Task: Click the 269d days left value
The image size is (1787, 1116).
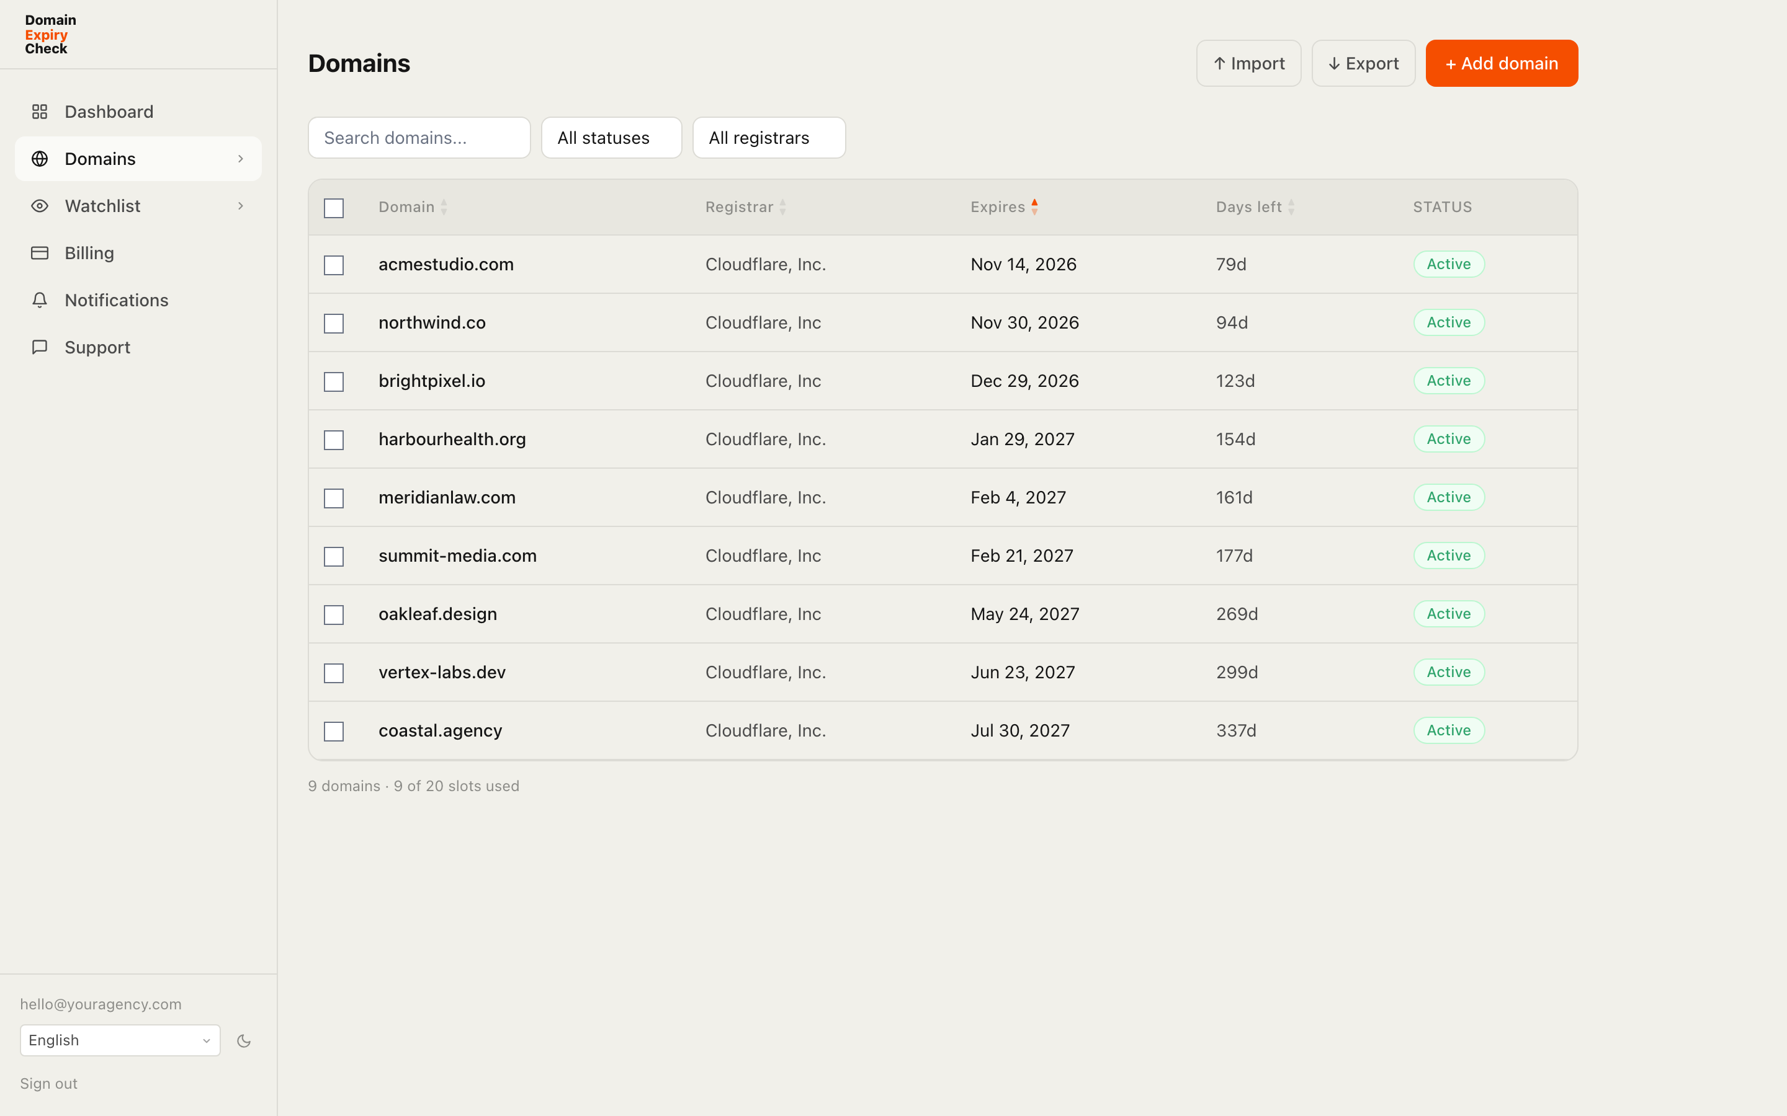Action: 1237,614
